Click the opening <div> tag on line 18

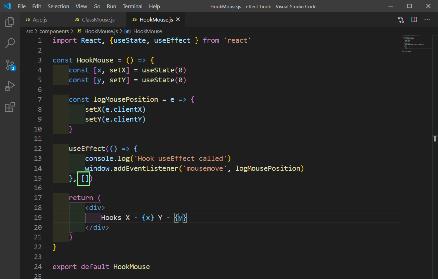click(x=95, y=208)
